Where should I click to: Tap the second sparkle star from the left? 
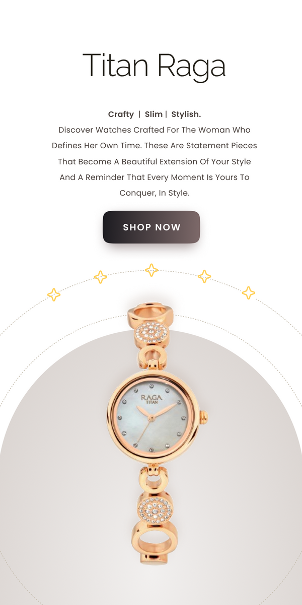point(101,277)
